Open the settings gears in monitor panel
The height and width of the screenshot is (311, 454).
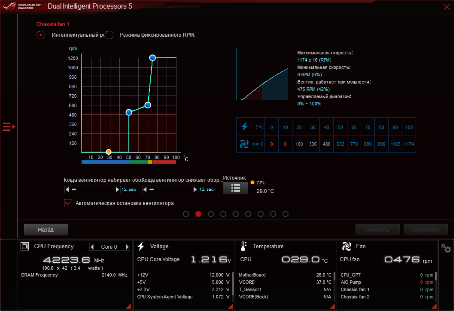(446, 248)
